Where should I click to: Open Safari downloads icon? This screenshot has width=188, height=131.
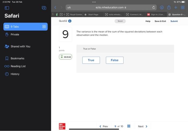point(162,8)
